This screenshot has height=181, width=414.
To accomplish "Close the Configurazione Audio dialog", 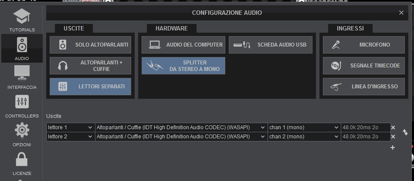I will (x=401, y=13).
